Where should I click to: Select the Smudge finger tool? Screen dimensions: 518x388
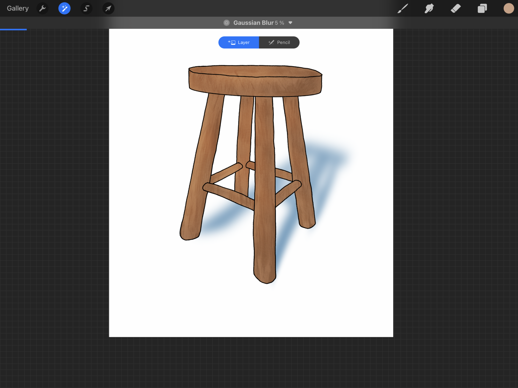[x=429, y=9]
